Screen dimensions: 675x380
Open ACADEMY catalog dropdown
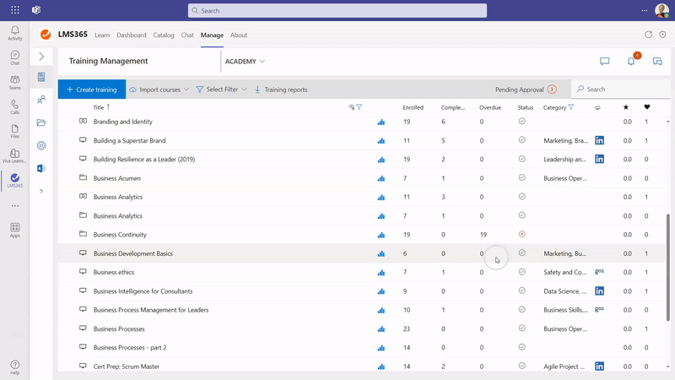pos(245,61)
